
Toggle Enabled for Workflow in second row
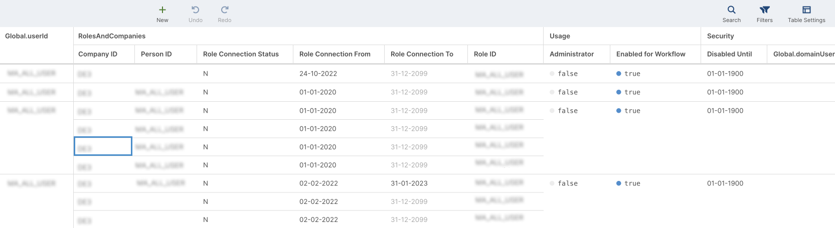(619, 92)
